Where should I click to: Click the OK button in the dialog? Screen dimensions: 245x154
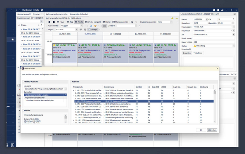pyautogui.click(x=201, y=130)
